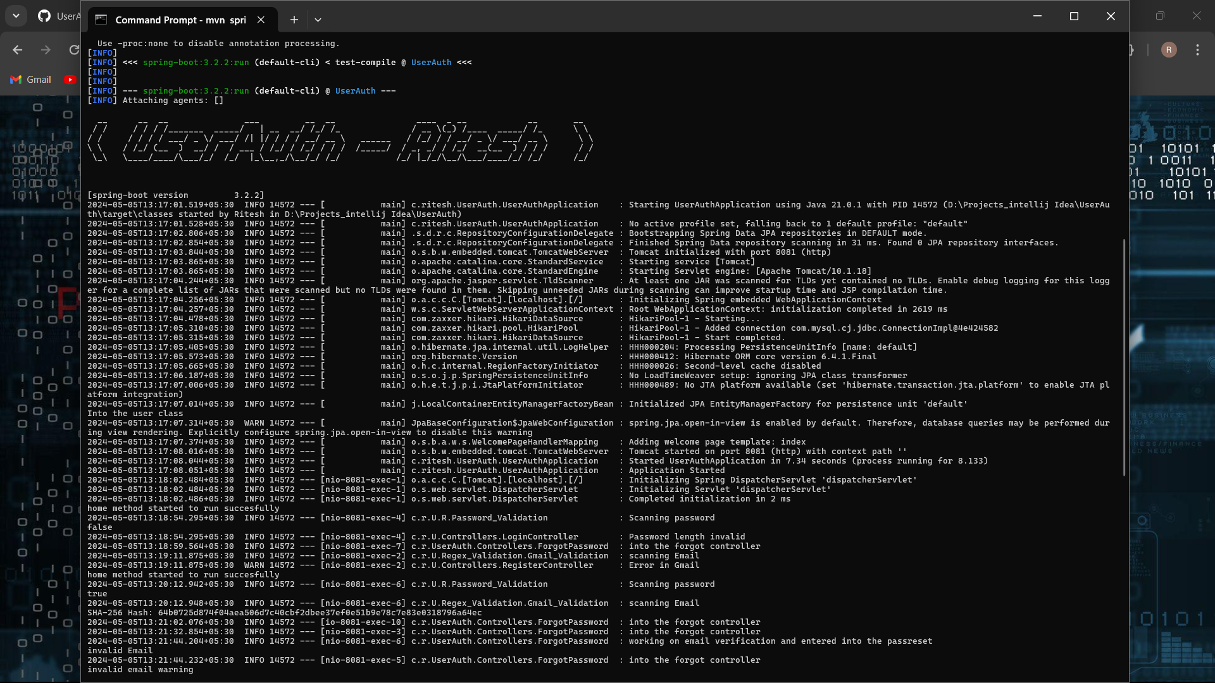Open the YouTube bookmark icon
Screen dimensions: 1215x683
point(70,80)
